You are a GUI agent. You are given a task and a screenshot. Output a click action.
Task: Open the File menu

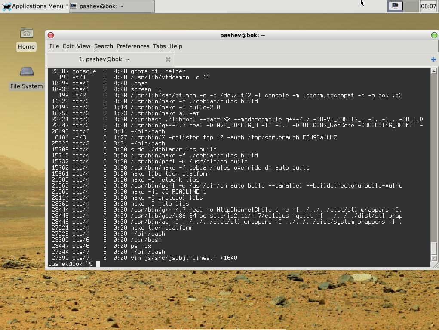pyautogui.click(x=54, y=46)
